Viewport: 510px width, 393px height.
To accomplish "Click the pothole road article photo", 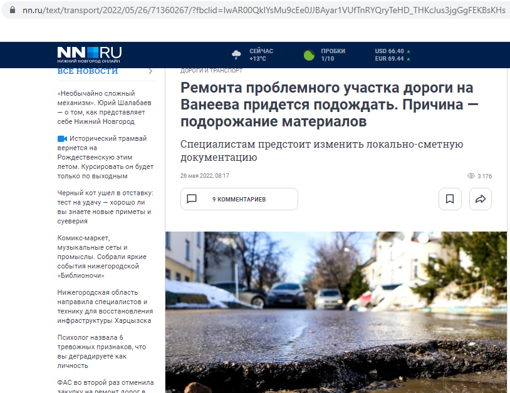I will point(336,312).
